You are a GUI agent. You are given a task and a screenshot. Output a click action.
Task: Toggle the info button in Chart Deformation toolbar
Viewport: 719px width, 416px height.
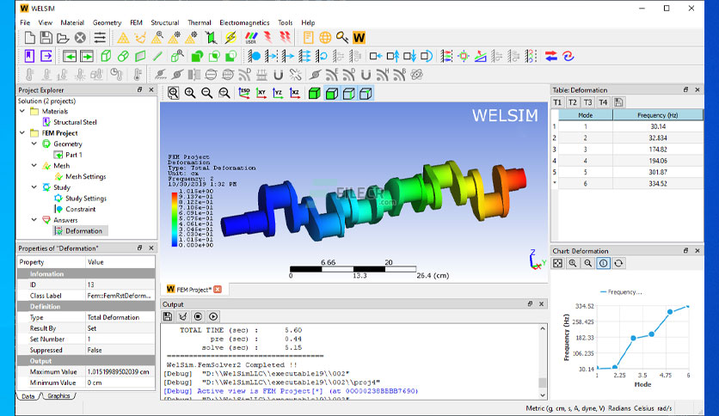[x=603, y=263]
